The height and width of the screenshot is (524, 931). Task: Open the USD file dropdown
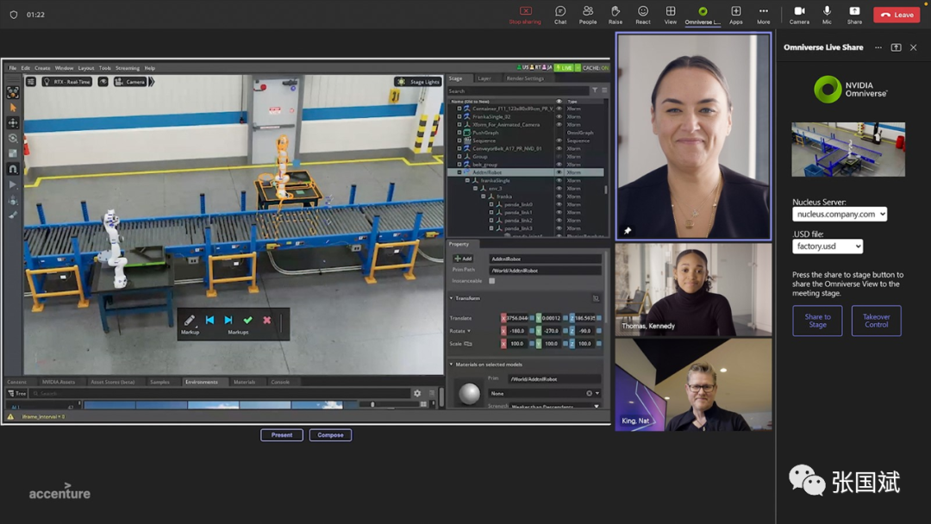pyautogui.click(x=827, y=246)
